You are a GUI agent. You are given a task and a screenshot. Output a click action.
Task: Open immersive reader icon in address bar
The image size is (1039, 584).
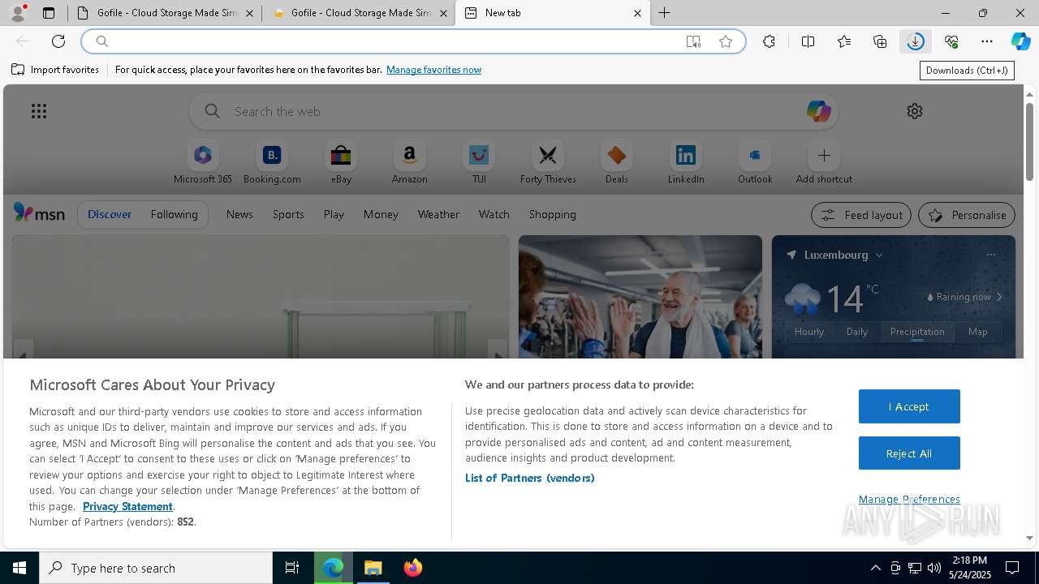(693, 41)
